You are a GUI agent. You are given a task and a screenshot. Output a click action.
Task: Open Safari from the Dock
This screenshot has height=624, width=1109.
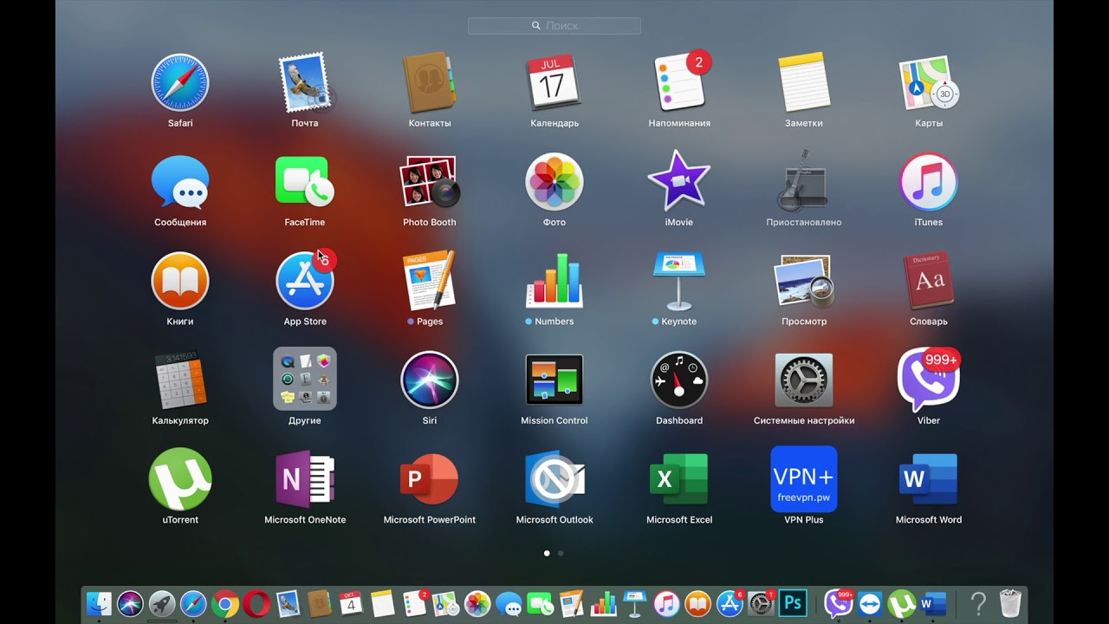pos(193,603)
